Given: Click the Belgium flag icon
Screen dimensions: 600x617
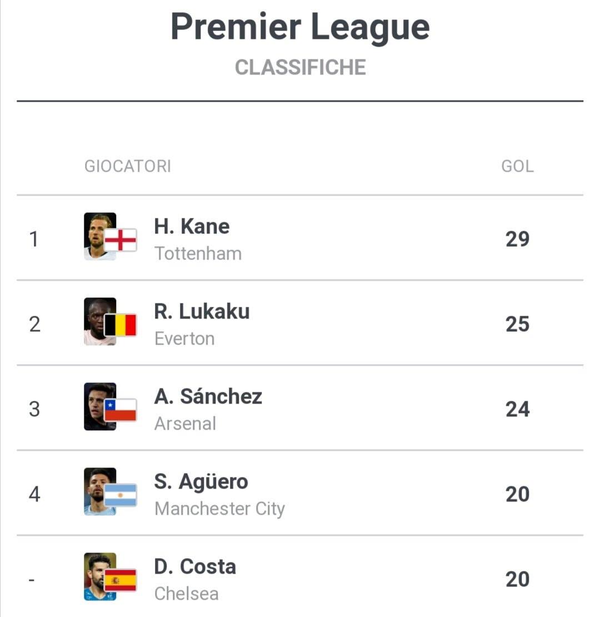Looking at the screenshot, I should coord(121,325).
